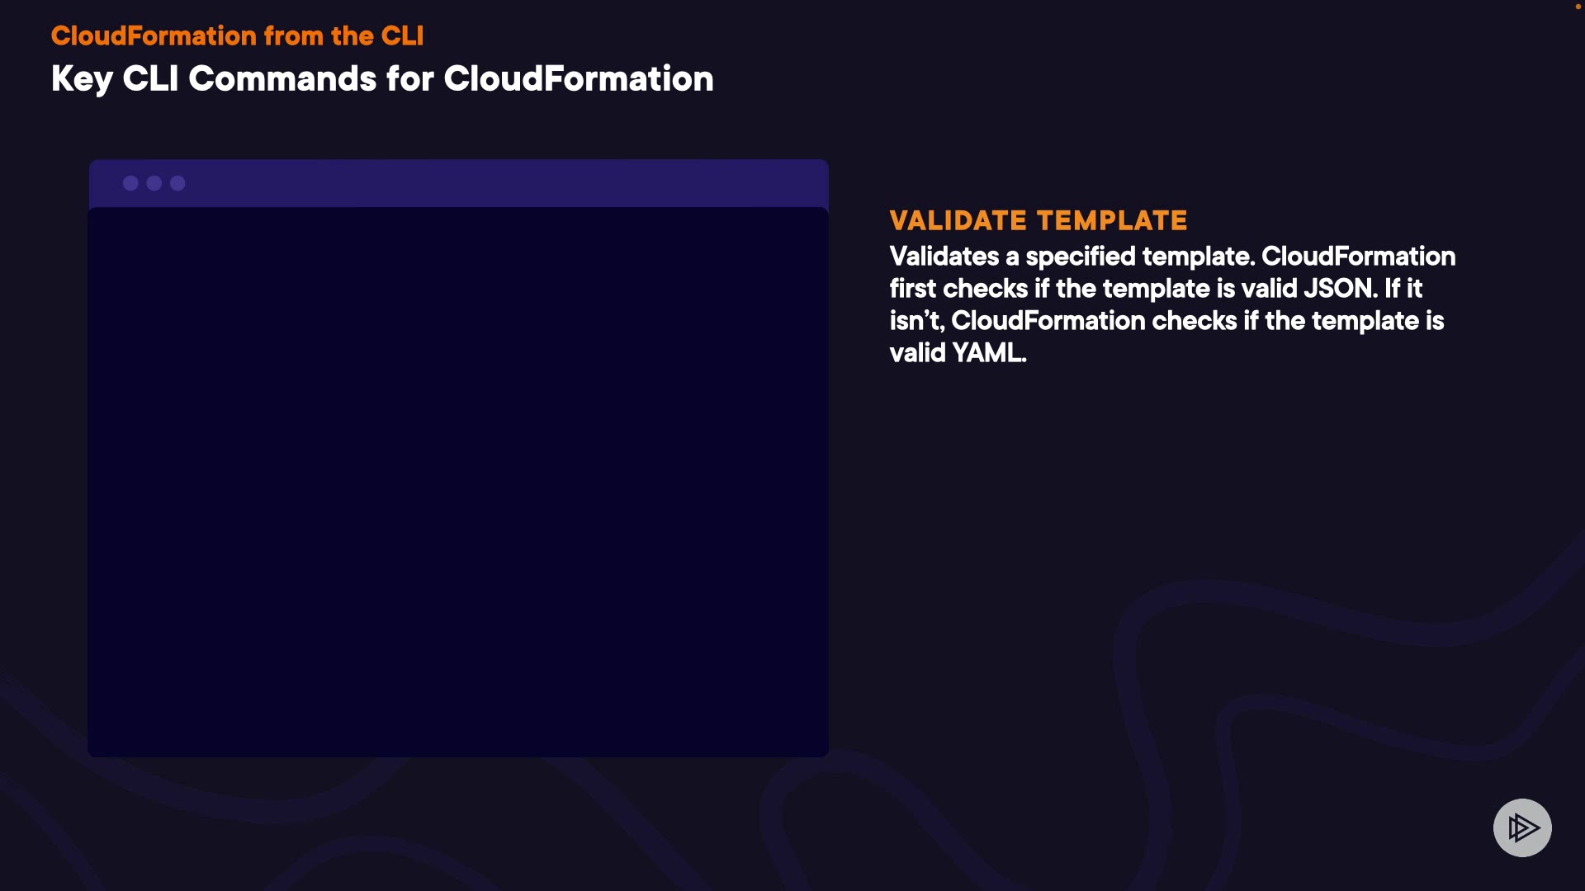
Task: Click the phrase "first checks" in the description
Action: click(x=958, y=289)
